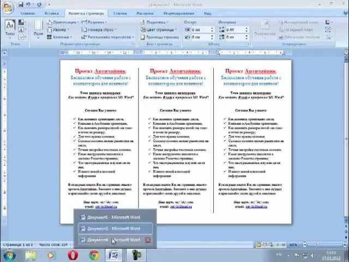
Task: Save the document from the quick access toolbar
Action: 21,4
